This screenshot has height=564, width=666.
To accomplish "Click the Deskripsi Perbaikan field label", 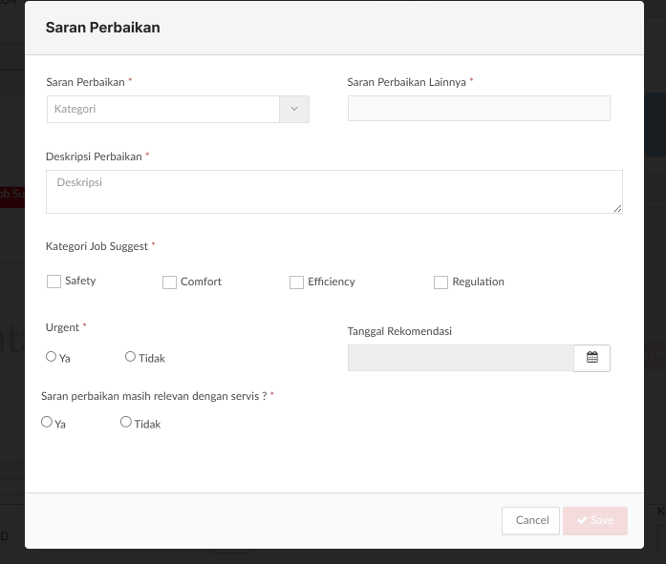I will [x=94, y=157].
